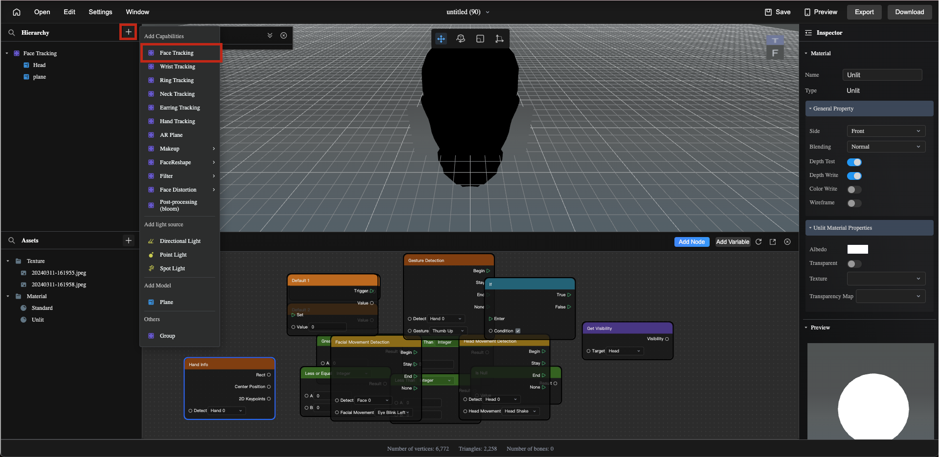Select the rotate transform tool
The height and width of the screenshot is (457, 939).
tap(461, 39)
